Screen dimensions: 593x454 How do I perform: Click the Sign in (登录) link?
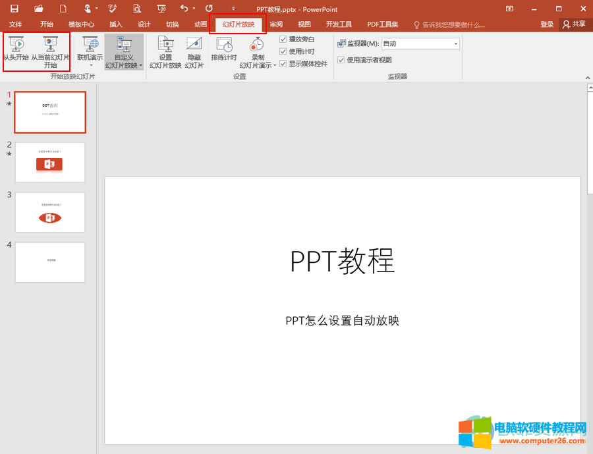click(547, 24)
